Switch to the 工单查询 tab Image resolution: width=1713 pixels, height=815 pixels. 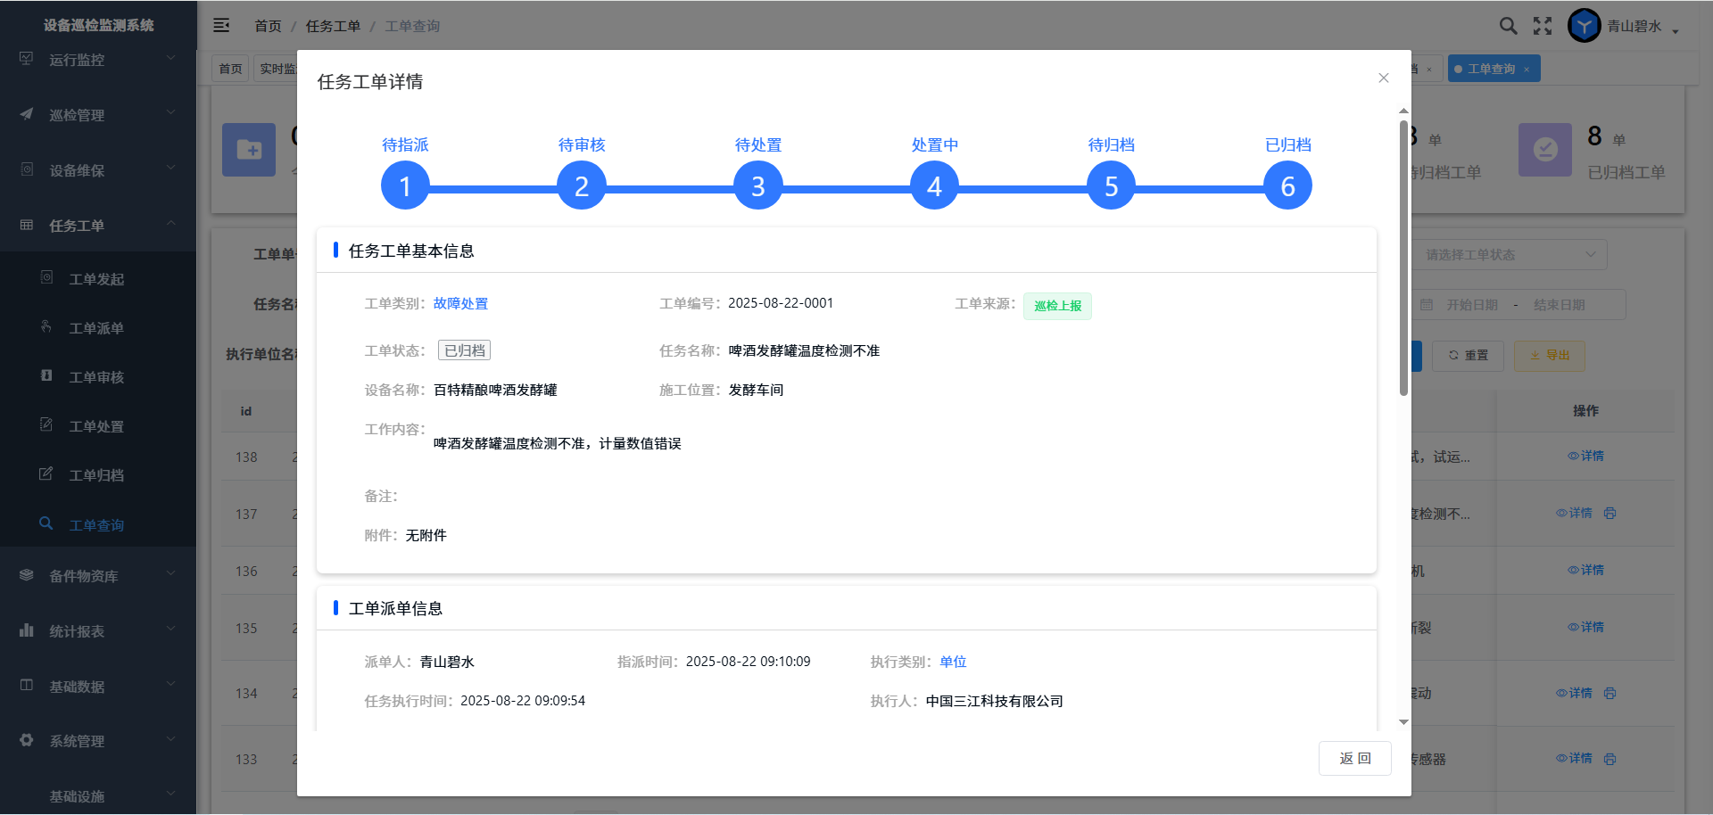[x=1491, y=69]
